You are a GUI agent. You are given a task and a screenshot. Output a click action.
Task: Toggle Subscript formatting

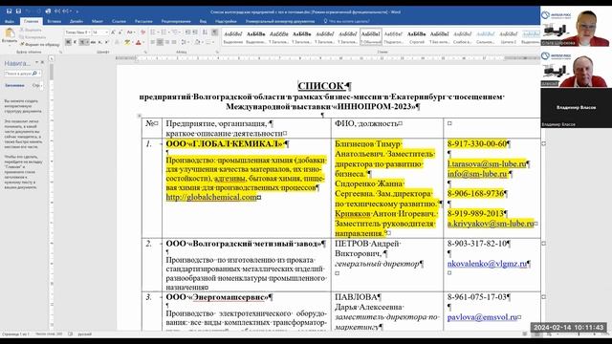[x=99, y=42]
